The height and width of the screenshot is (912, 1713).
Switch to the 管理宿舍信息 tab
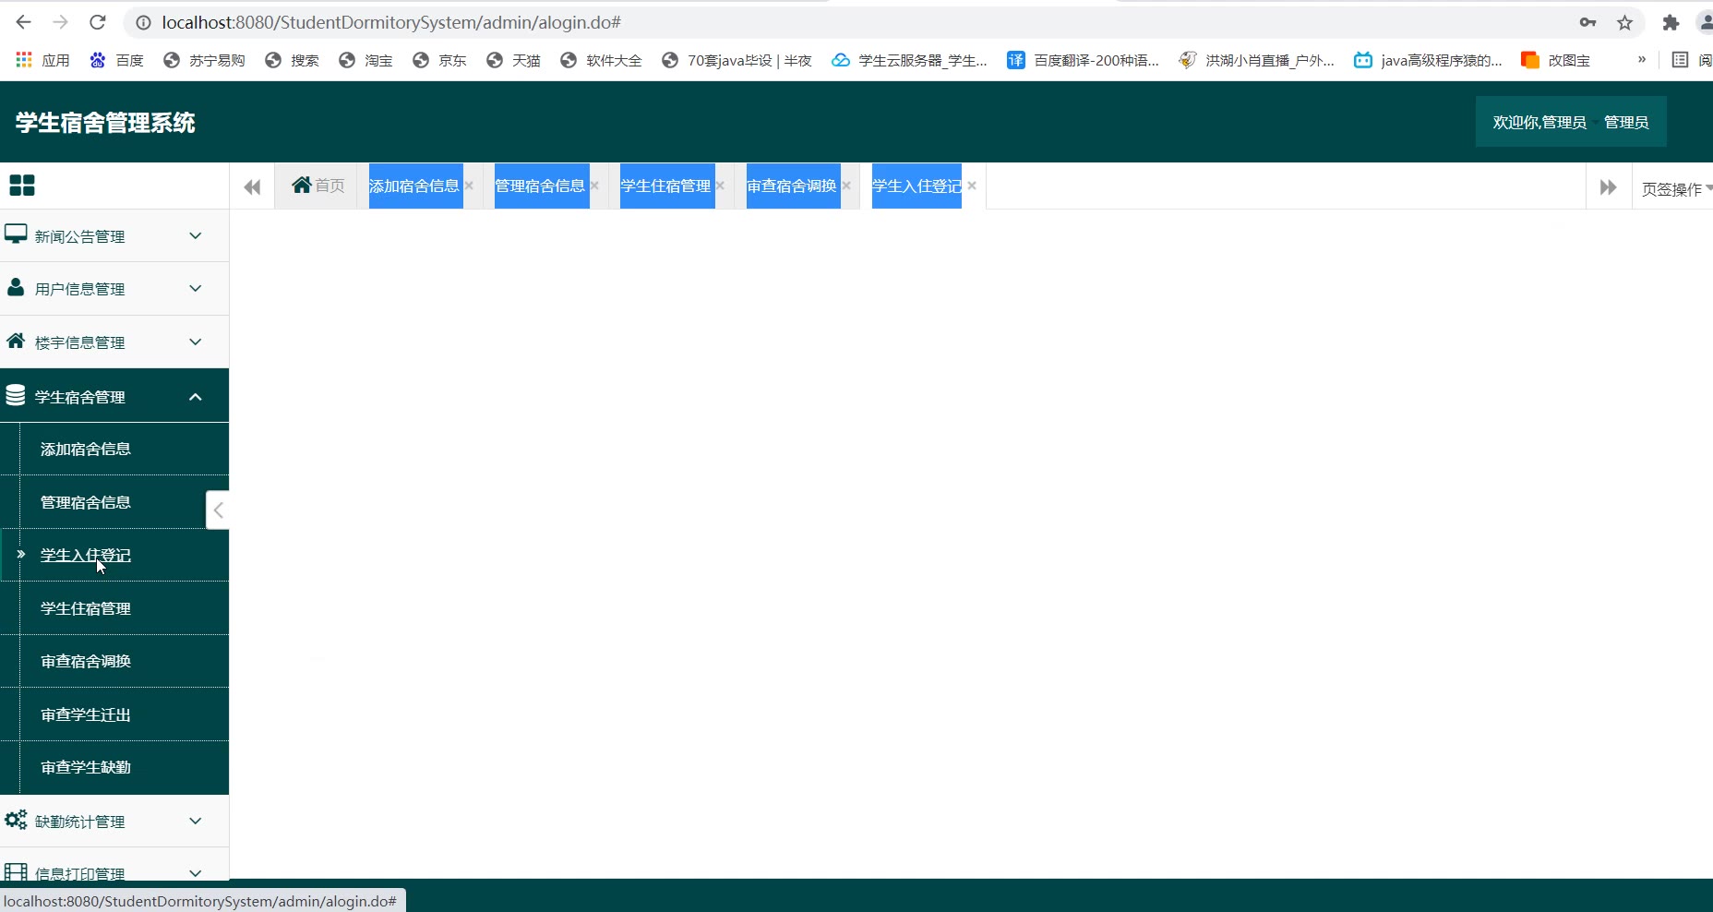coord(540,186)
